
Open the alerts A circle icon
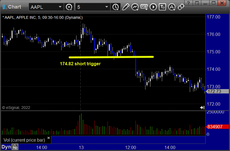click(x=172, y=7)
